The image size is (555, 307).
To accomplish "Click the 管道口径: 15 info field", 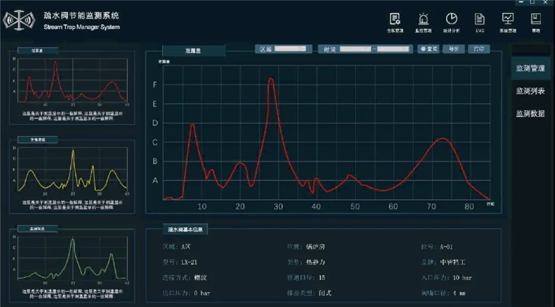I will (306, 278).
